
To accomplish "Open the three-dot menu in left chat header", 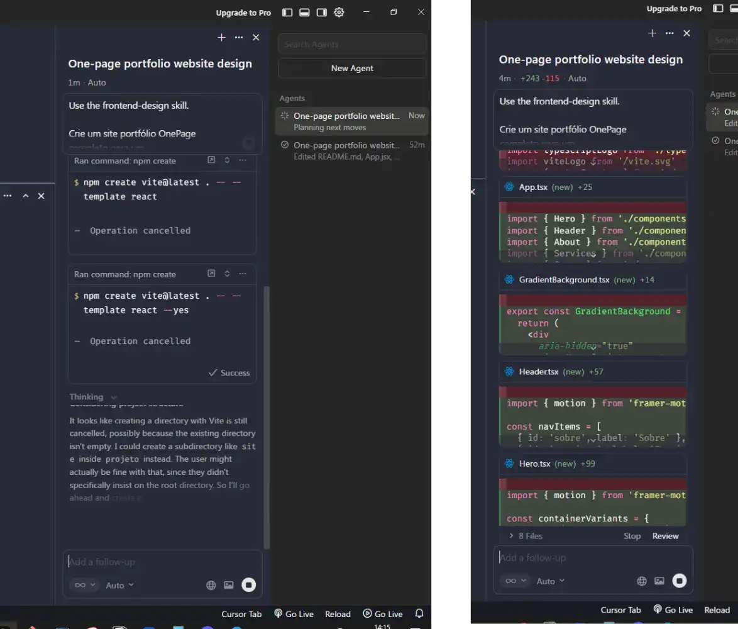I will [239, 38].
